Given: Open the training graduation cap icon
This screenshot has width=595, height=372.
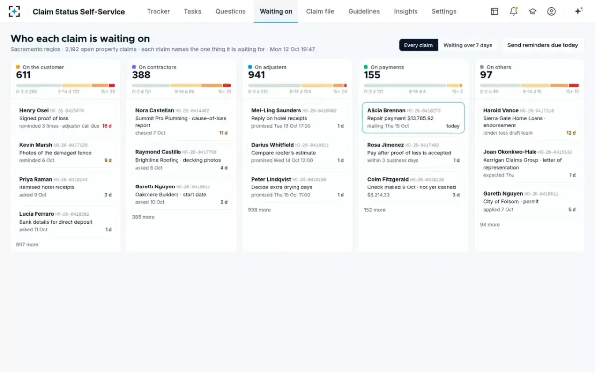Looking at the screenshot, I should [x=533, y=11].
